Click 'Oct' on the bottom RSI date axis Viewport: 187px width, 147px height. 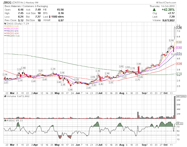166,145
